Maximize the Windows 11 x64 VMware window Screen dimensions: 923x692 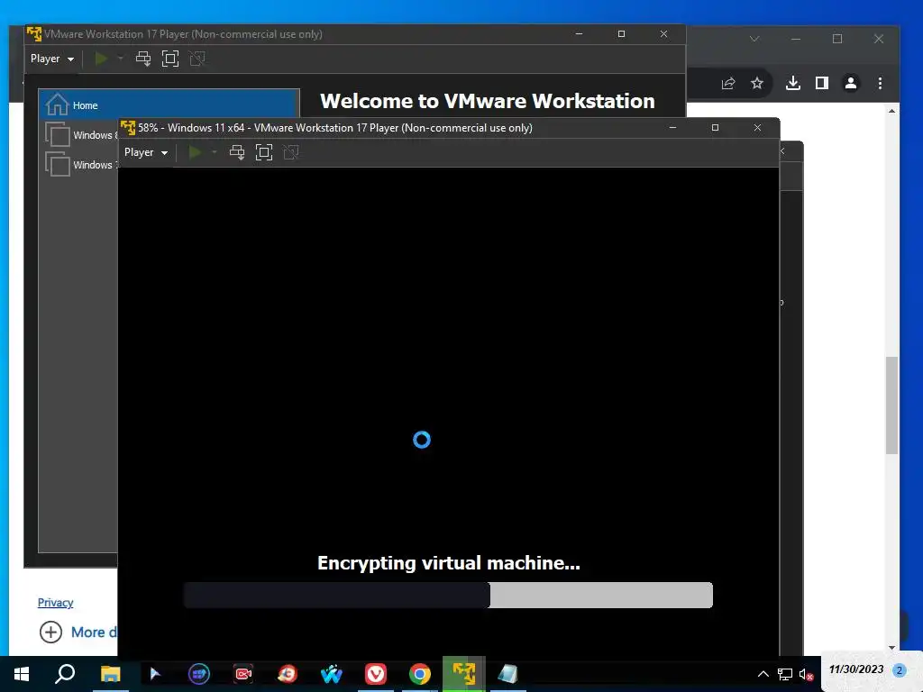pyautogui.click(x=715, y=128)
